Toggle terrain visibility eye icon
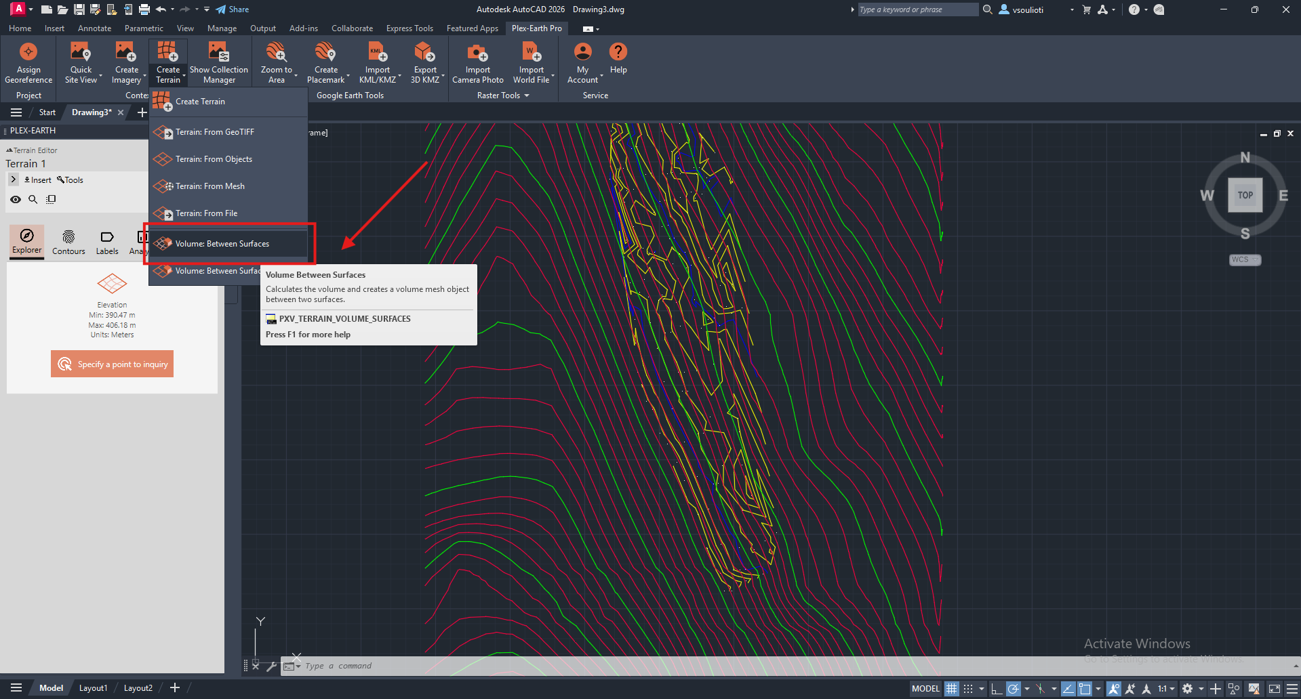The image size is (1301, 699). click(16, 199)
